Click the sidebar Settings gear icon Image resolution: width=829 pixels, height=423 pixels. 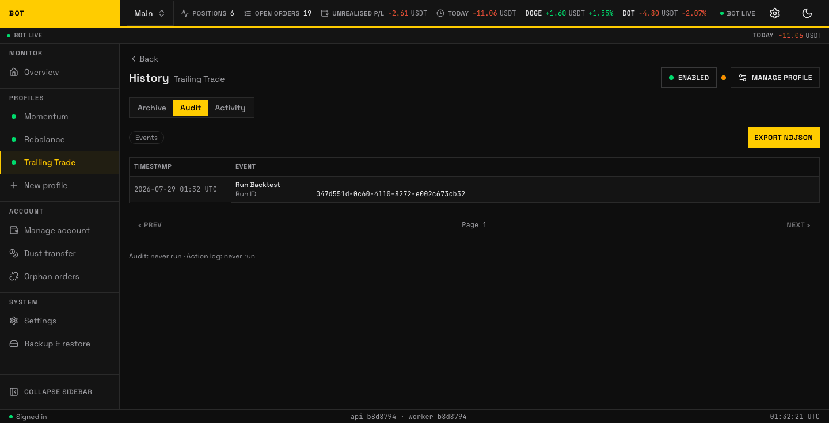click(x=14, y=321)
